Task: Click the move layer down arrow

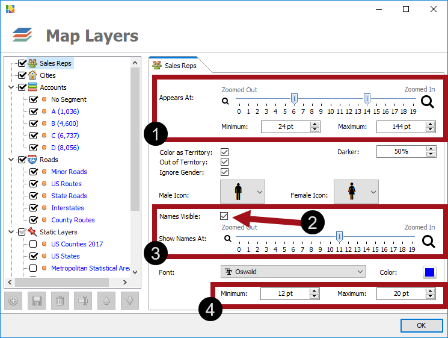Action: [130, 300]
